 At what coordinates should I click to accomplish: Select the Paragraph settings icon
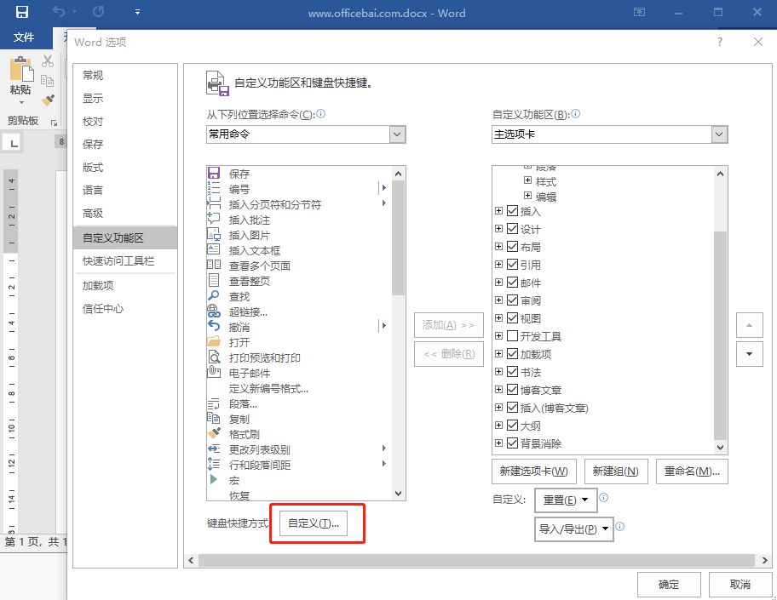coord(214,403)
